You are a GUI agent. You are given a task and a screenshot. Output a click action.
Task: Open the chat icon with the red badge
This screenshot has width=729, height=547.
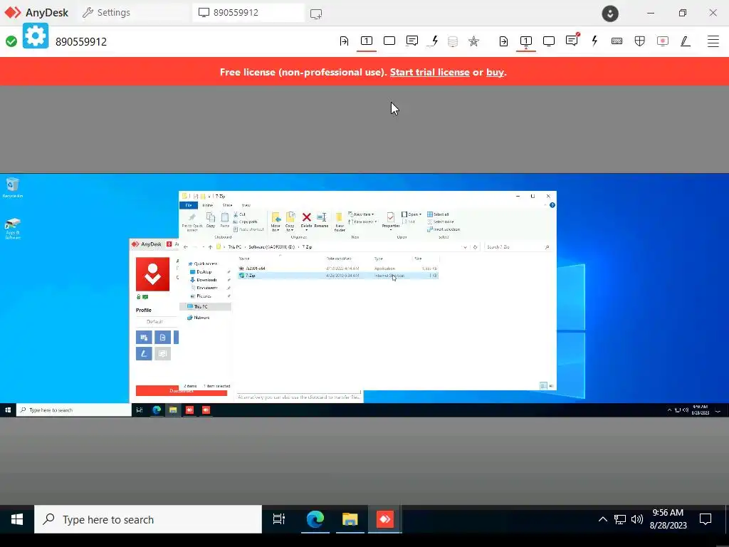pyautogui.click(x=572, y=41)
